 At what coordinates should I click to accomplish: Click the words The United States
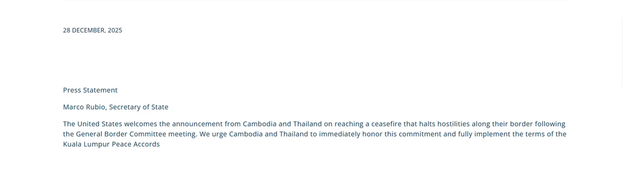pos(92,124)
